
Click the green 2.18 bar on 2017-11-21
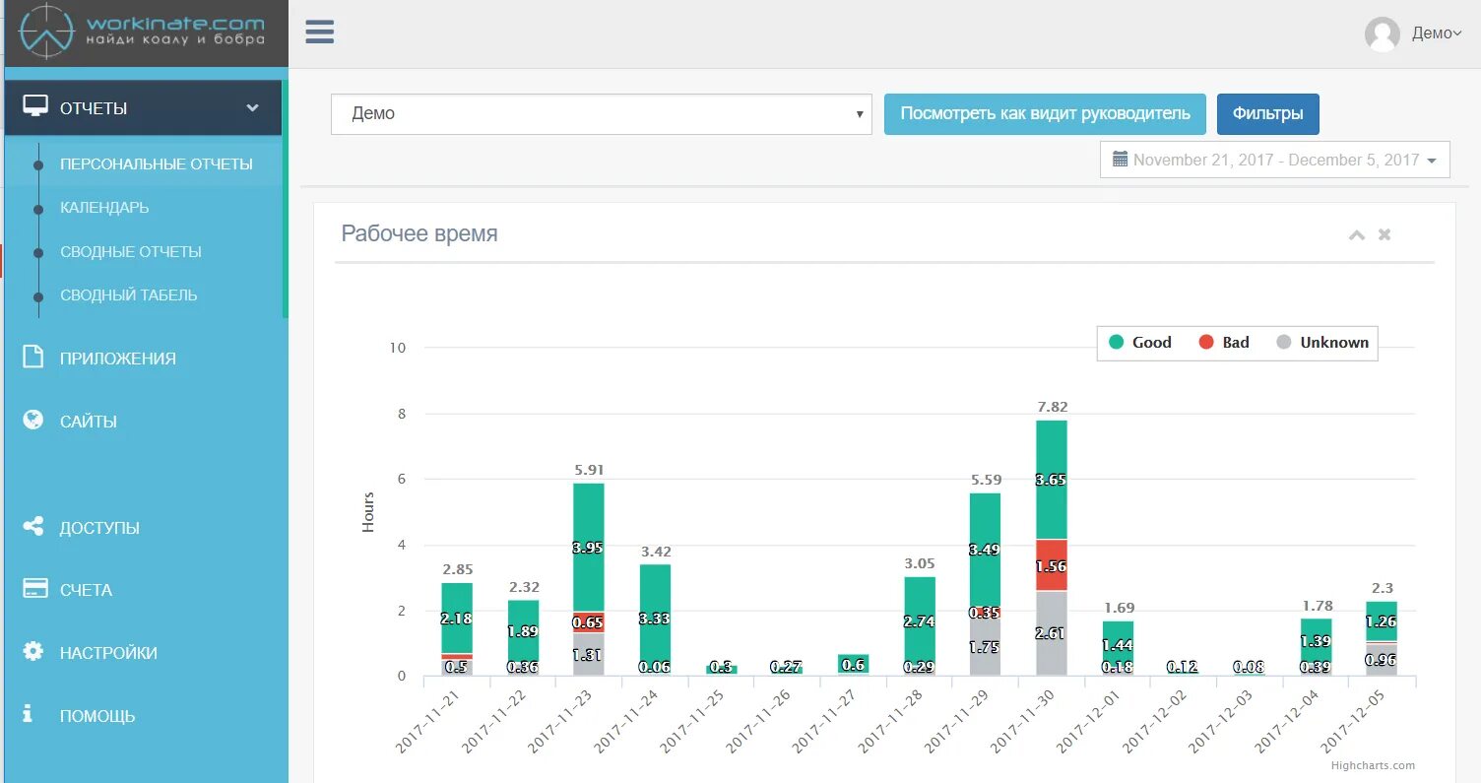click(457, 619)
